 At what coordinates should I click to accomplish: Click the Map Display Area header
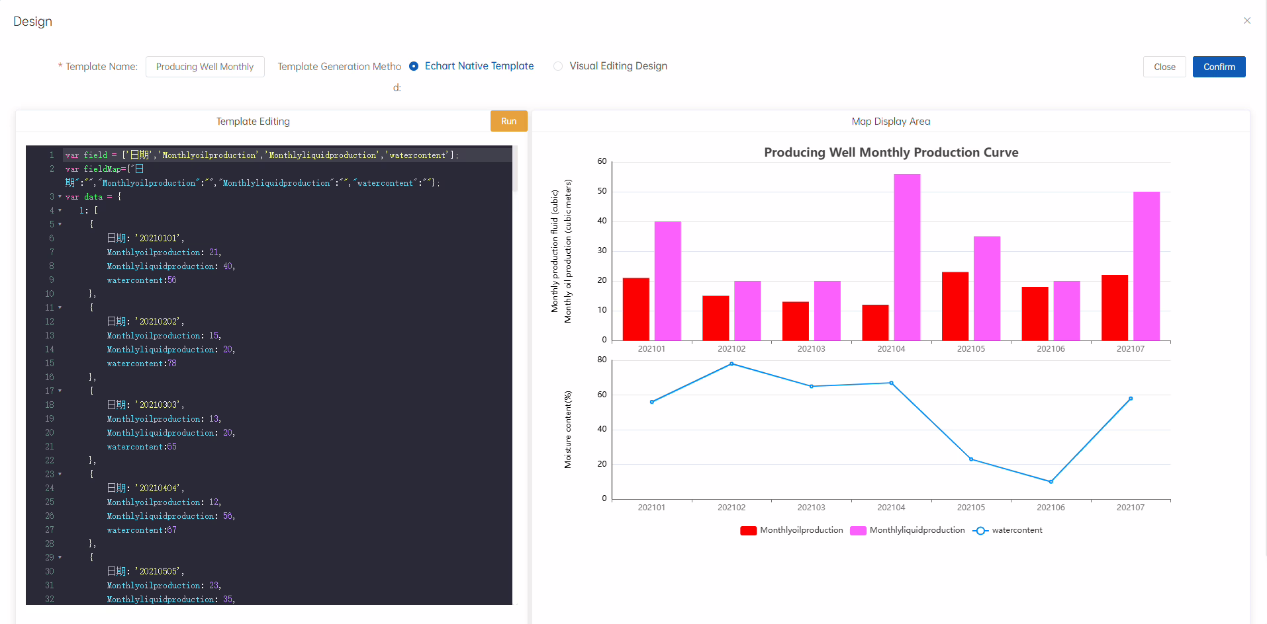[x=890, y=122]
